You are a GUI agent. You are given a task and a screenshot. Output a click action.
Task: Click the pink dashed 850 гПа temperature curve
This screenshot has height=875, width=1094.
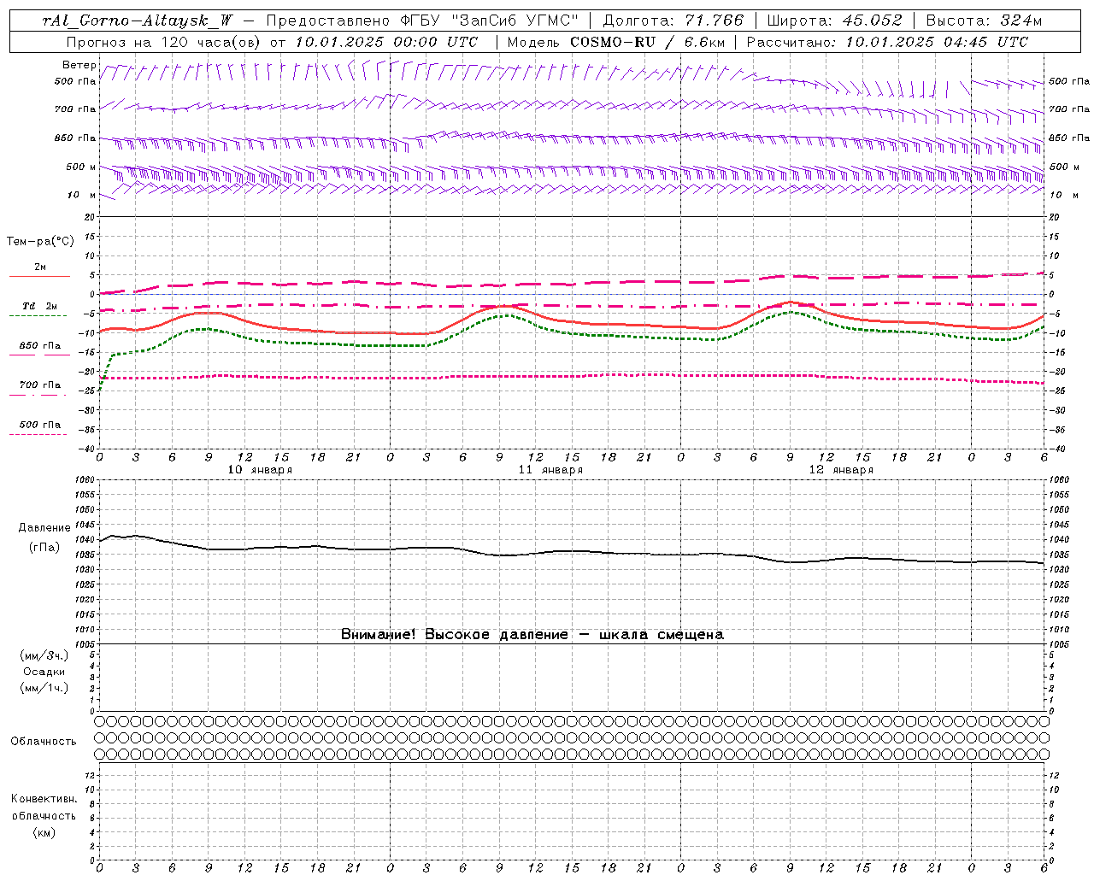571,284
